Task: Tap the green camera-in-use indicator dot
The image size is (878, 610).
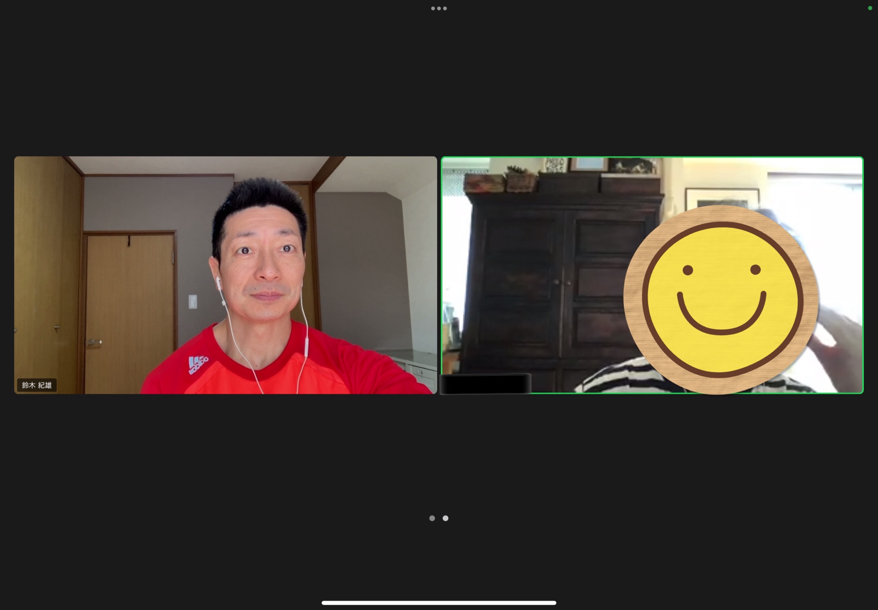Action: tap(870, 8)
